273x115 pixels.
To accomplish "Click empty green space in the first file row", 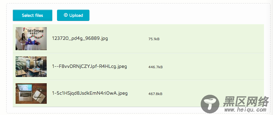I will click(209, 39).
